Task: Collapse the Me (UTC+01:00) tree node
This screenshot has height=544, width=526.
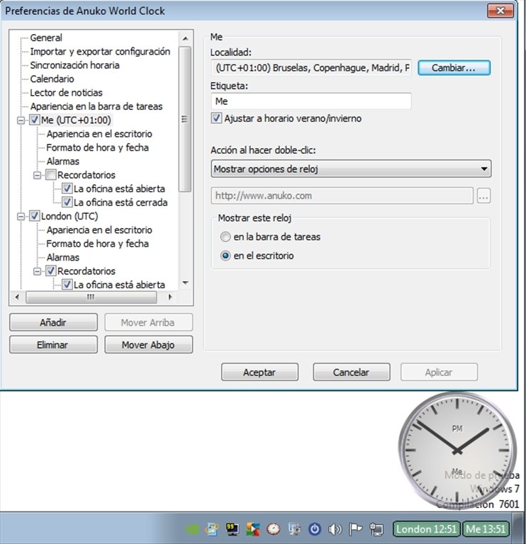Action: pos(21,120)
